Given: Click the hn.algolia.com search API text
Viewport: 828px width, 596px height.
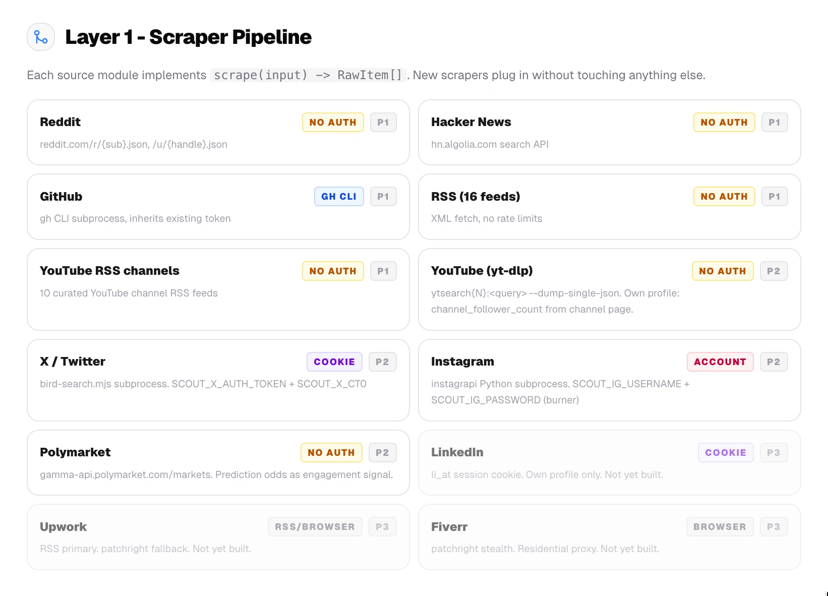Looking at the screenshot, I should click(490, 144).
